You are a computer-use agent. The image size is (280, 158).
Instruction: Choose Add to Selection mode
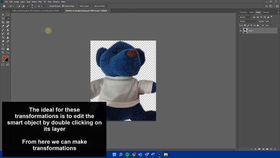(23, 6)
